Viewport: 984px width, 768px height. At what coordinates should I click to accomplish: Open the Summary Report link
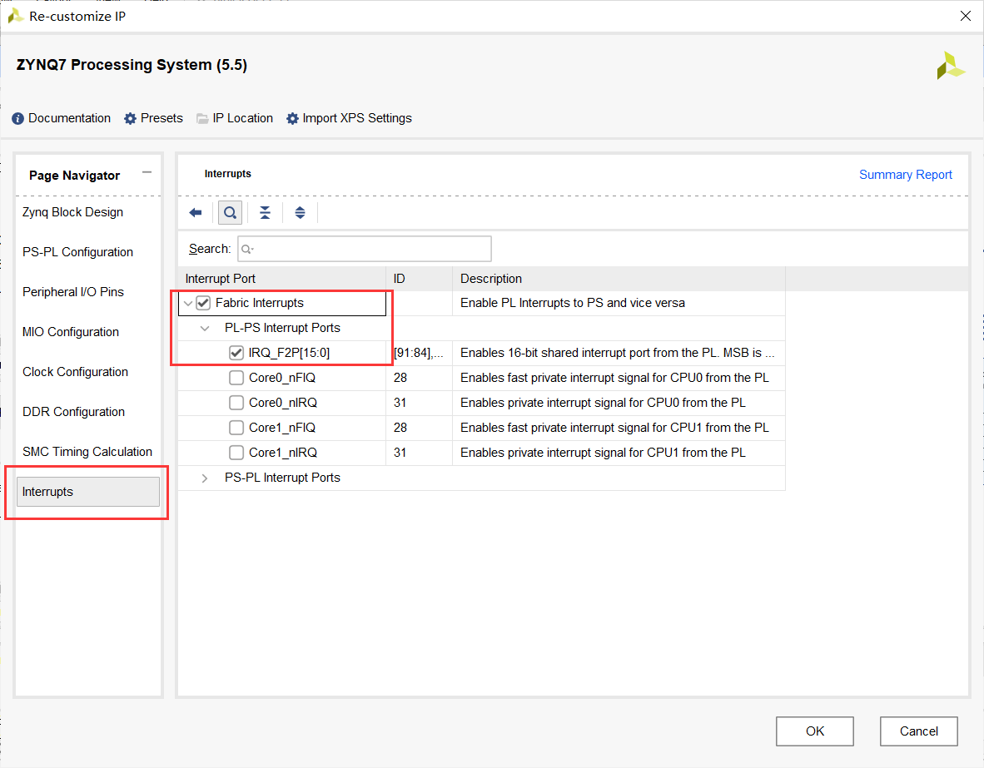(x=905, y=175)
